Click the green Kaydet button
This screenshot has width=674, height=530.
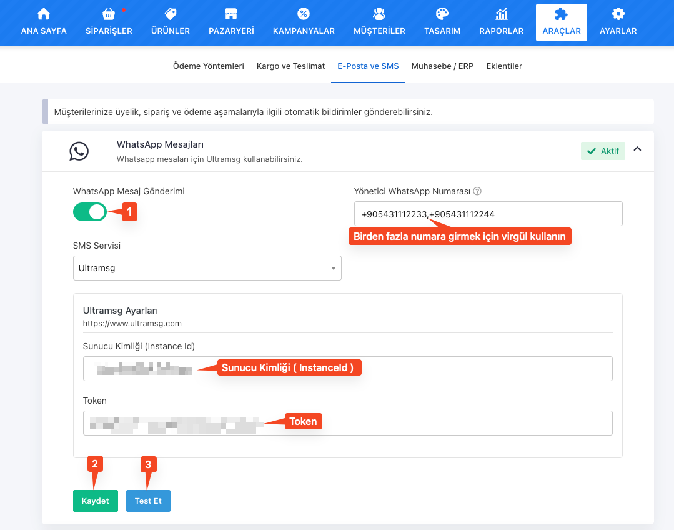(x=95, y=501)
